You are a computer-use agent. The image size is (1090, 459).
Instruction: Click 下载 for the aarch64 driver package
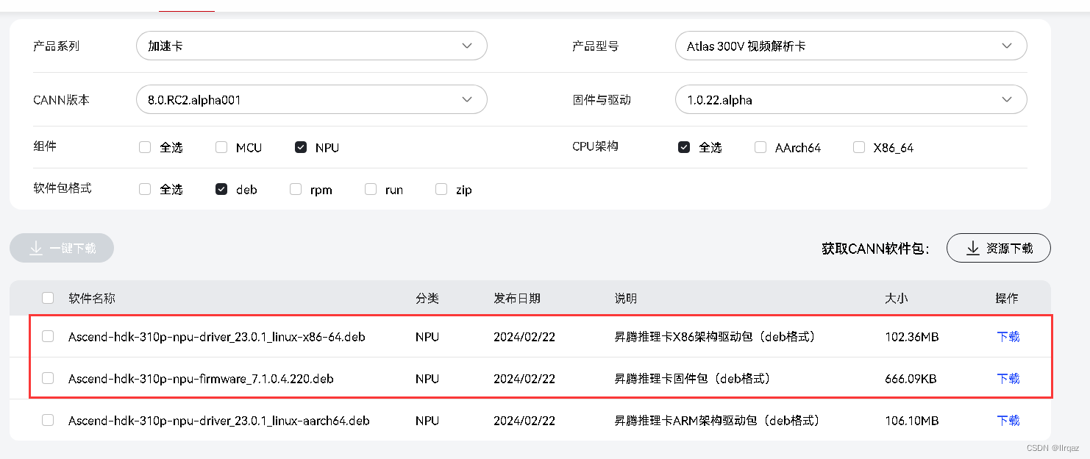click(x=1008, y=421)
